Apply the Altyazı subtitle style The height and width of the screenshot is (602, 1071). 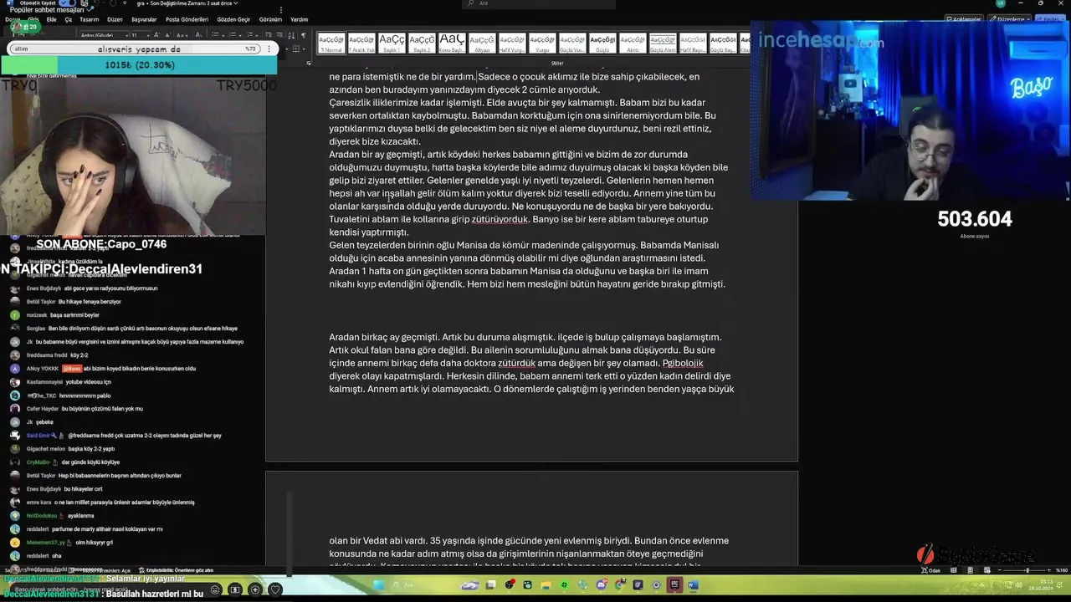(x=482, y=43)
